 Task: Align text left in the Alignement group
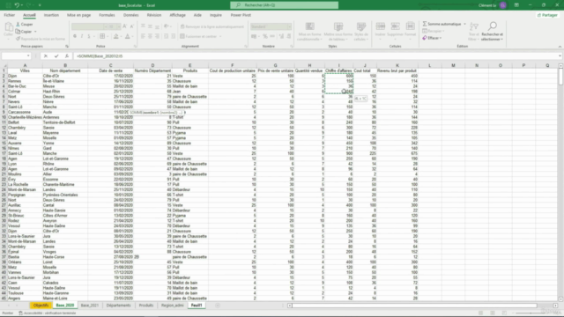click(143, 36)
